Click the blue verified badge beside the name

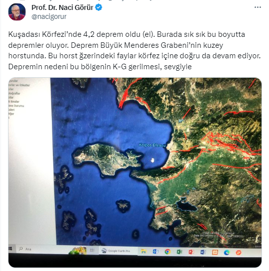coord(99,7)
